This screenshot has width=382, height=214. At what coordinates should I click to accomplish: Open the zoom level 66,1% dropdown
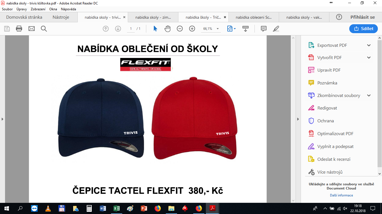[218, 29]
